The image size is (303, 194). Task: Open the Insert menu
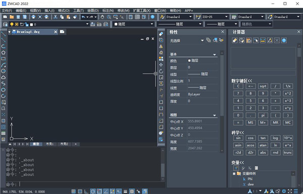tap(49, 11)
